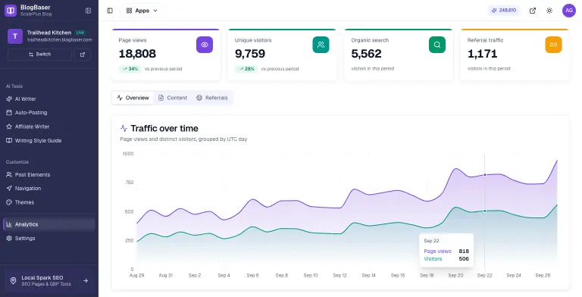Open AI Writer in the sidebar
This screenshot has height=297, width=582.
49,98
